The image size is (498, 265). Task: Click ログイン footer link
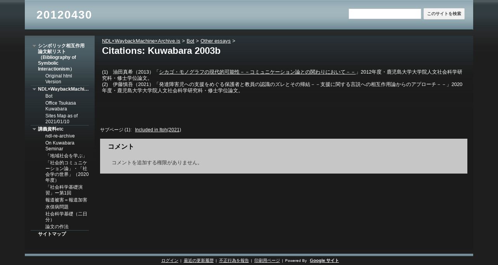170,260
